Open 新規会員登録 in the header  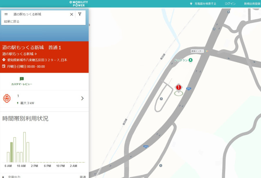[252, 4]
